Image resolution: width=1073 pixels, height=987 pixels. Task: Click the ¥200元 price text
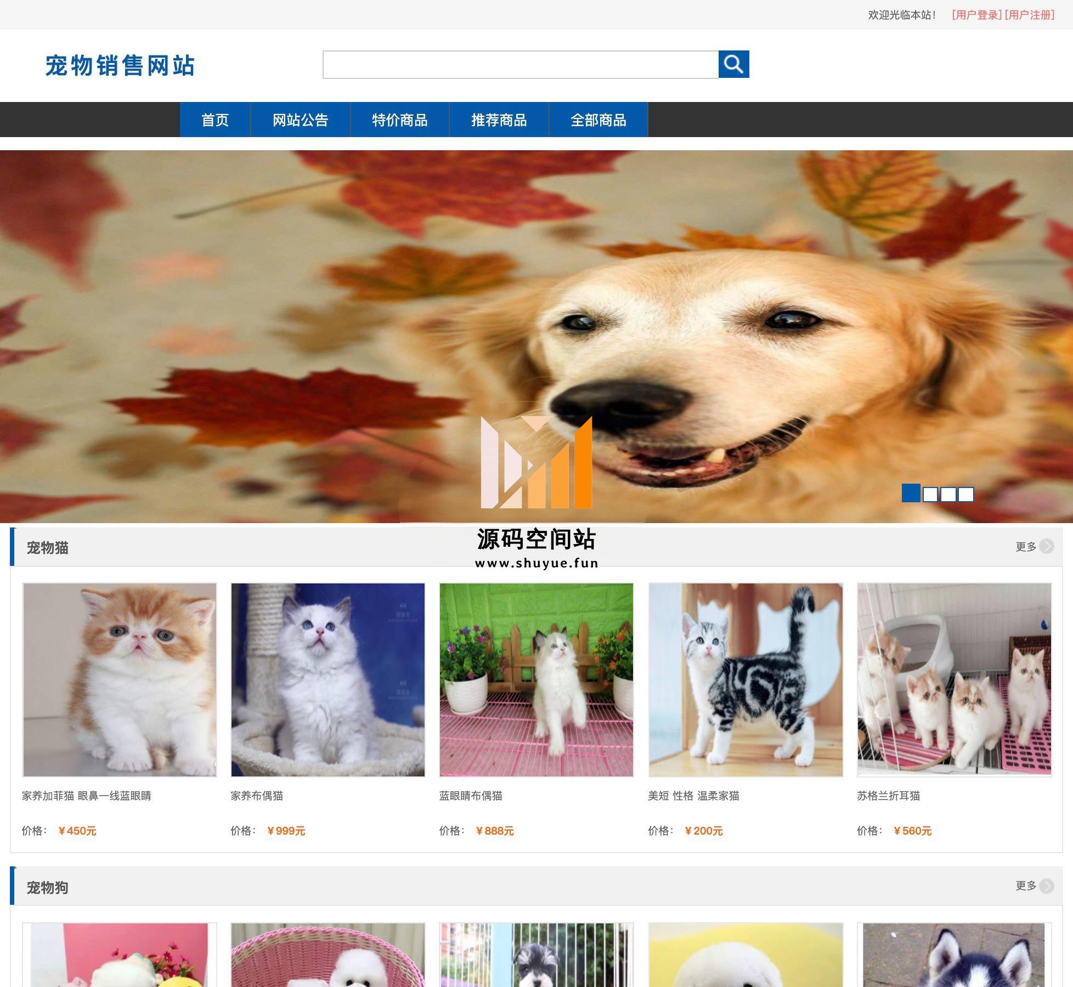point(704,831)
